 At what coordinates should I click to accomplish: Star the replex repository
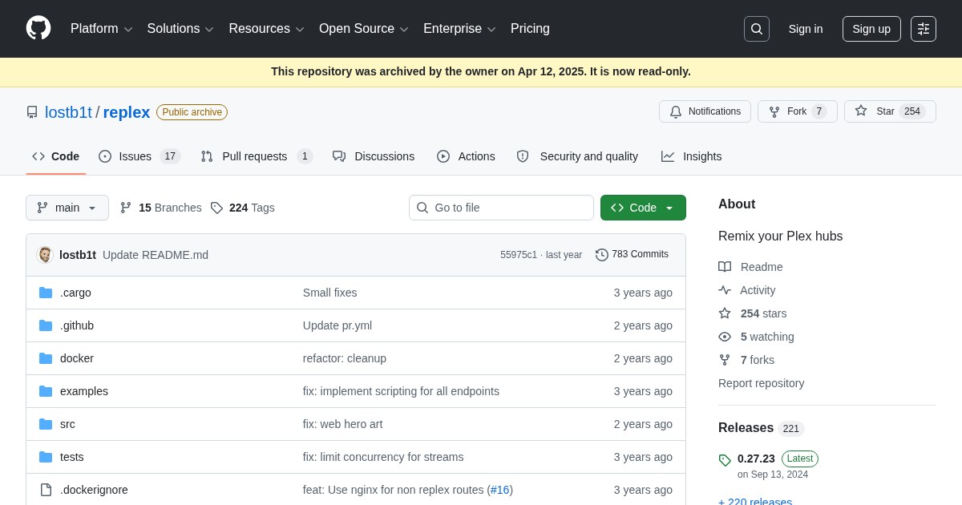pos(890,111)
